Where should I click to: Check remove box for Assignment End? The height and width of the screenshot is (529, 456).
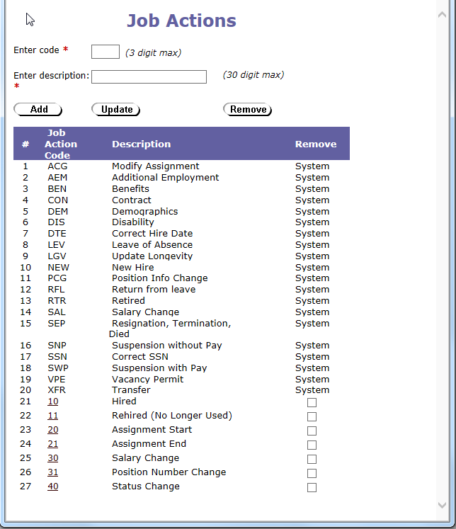pyautogui.click(x=312, y=445)
